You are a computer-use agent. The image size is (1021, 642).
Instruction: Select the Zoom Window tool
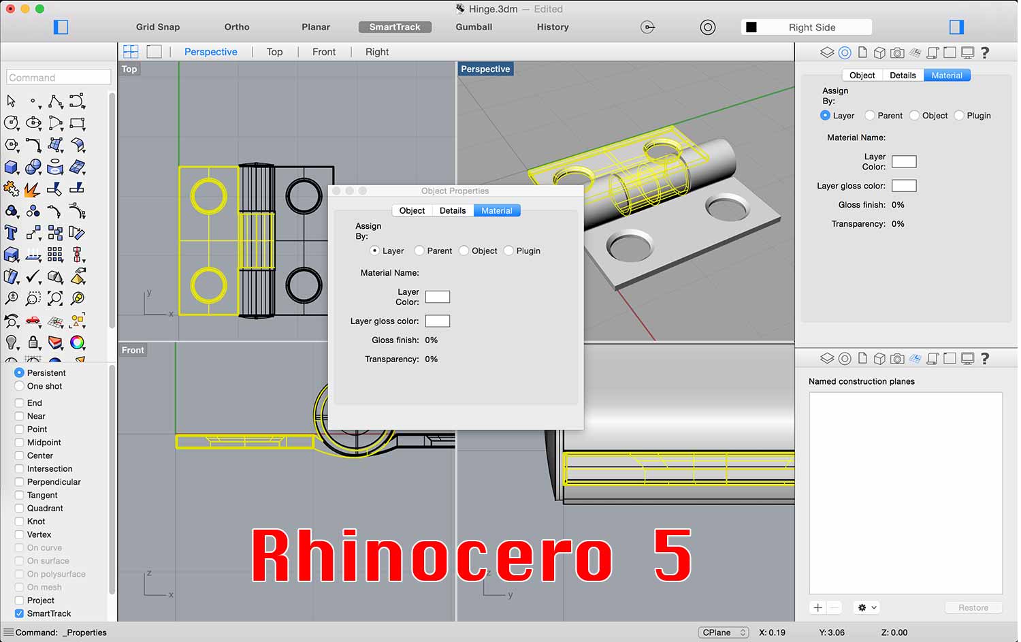33,298
